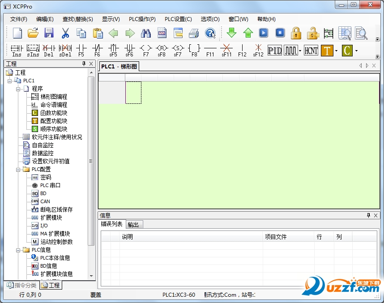Open the dropdown beside the pulse icon

[x=300, y=51]
